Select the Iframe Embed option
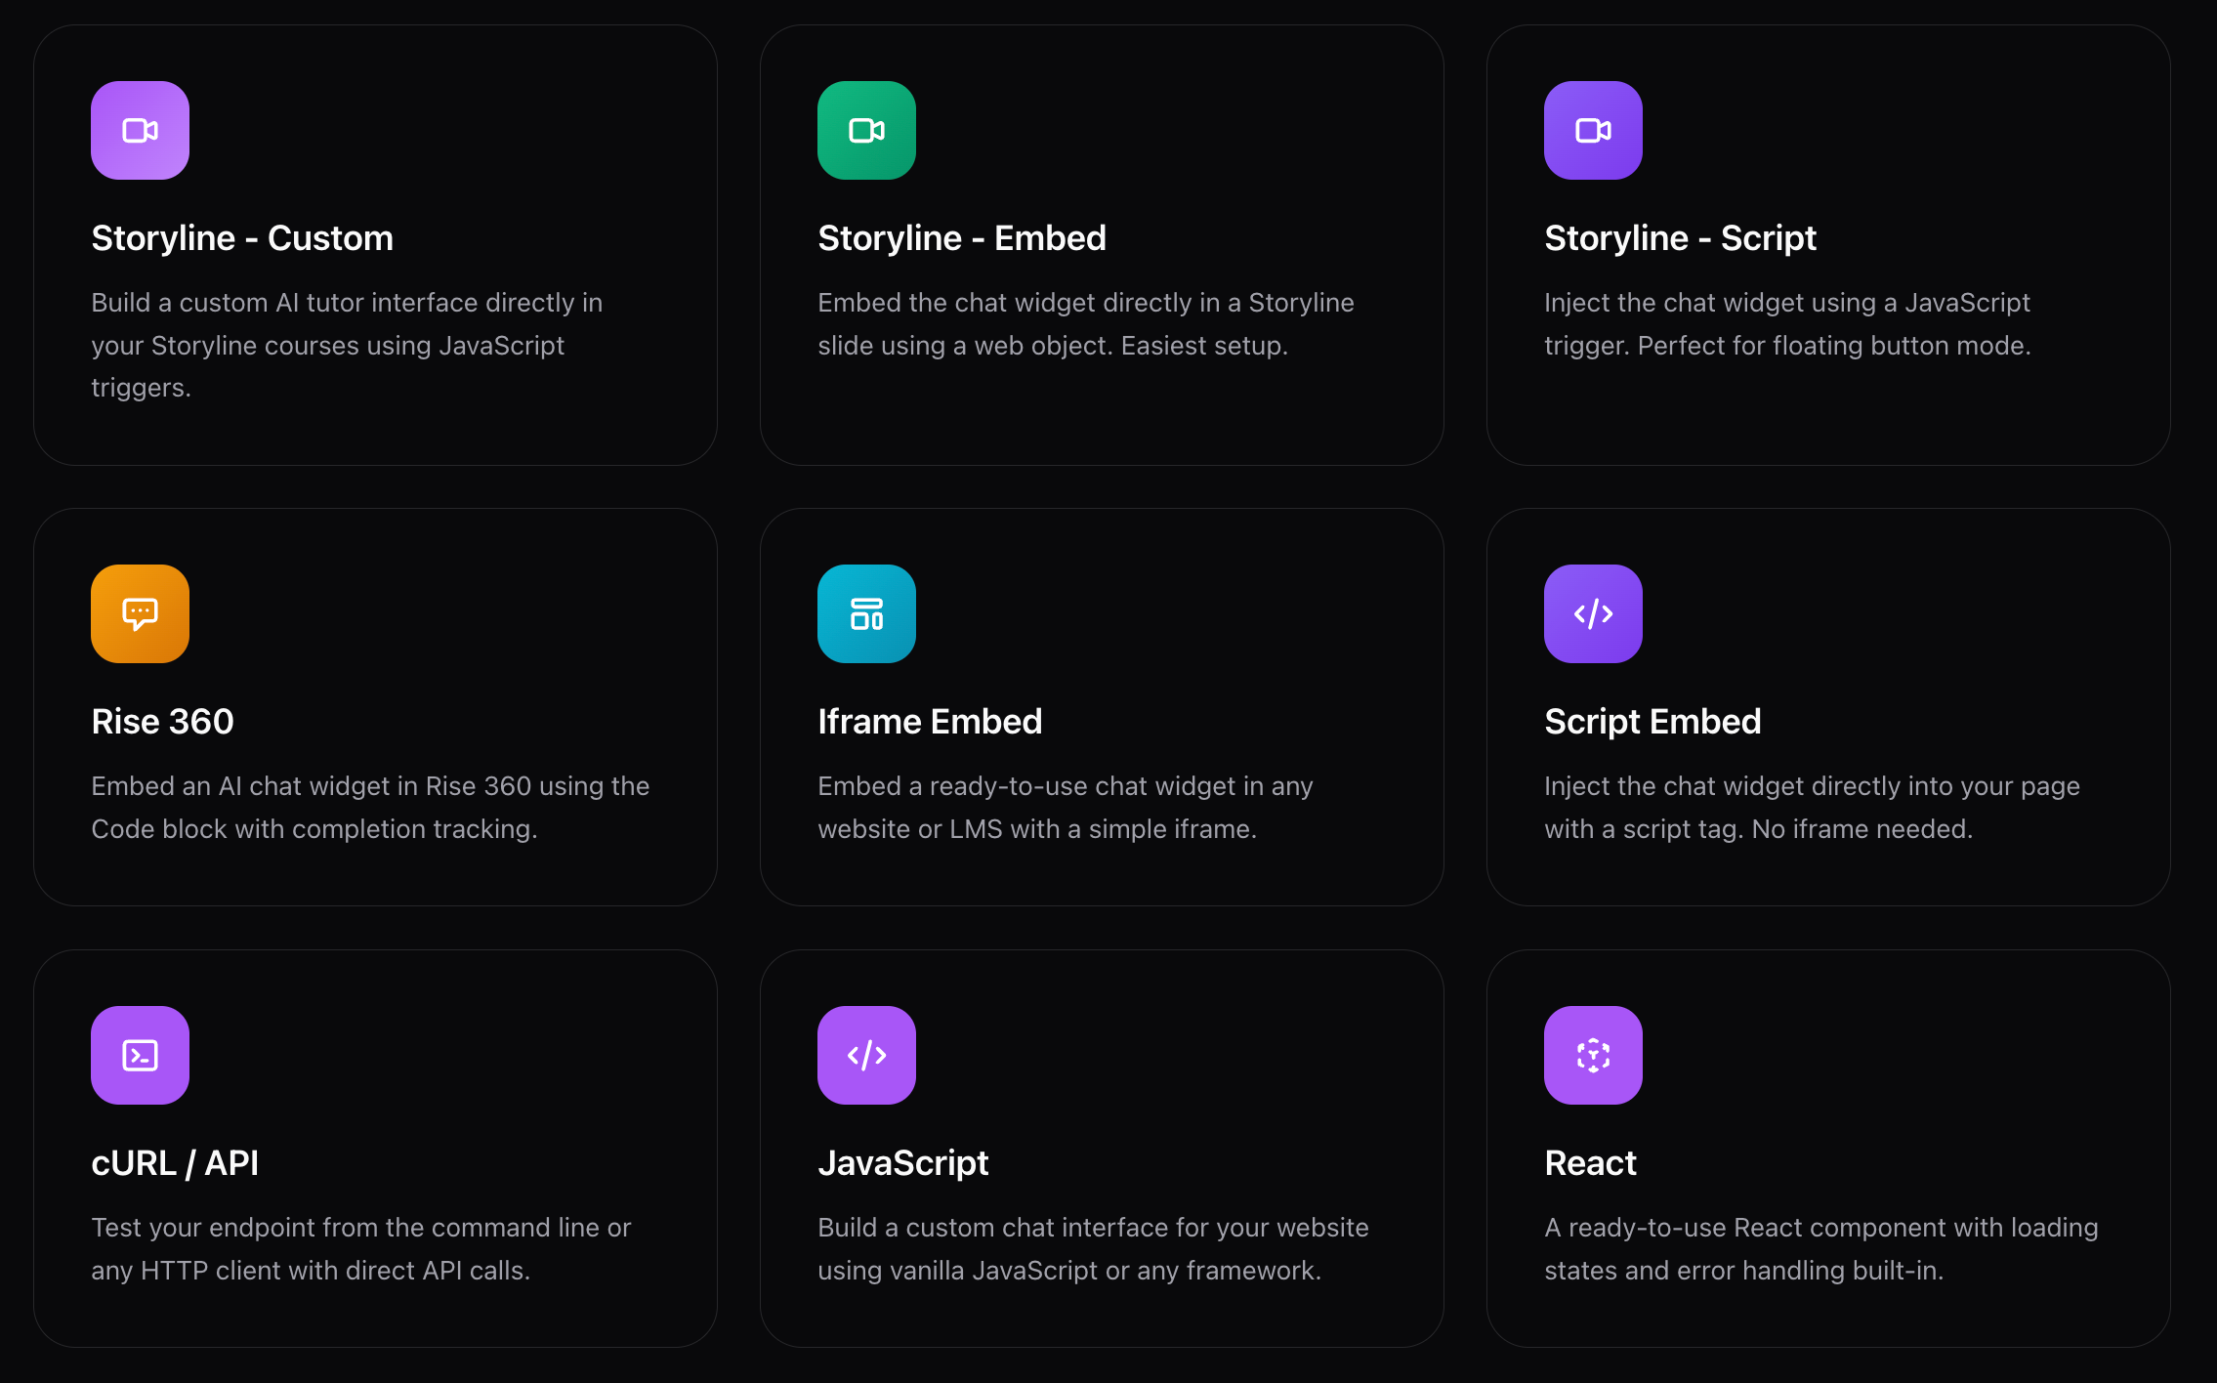 point(1102,706)
